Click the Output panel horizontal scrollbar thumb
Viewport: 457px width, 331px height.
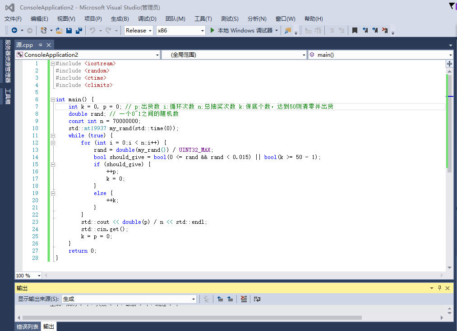click(192, 317)
